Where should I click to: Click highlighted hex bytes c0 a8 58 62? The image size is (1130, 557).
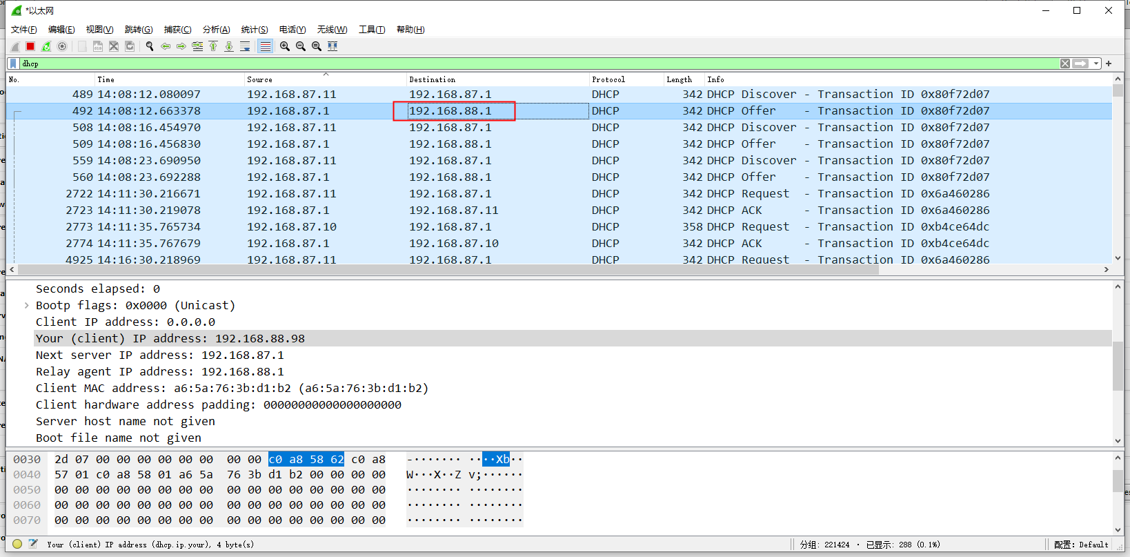306,459
